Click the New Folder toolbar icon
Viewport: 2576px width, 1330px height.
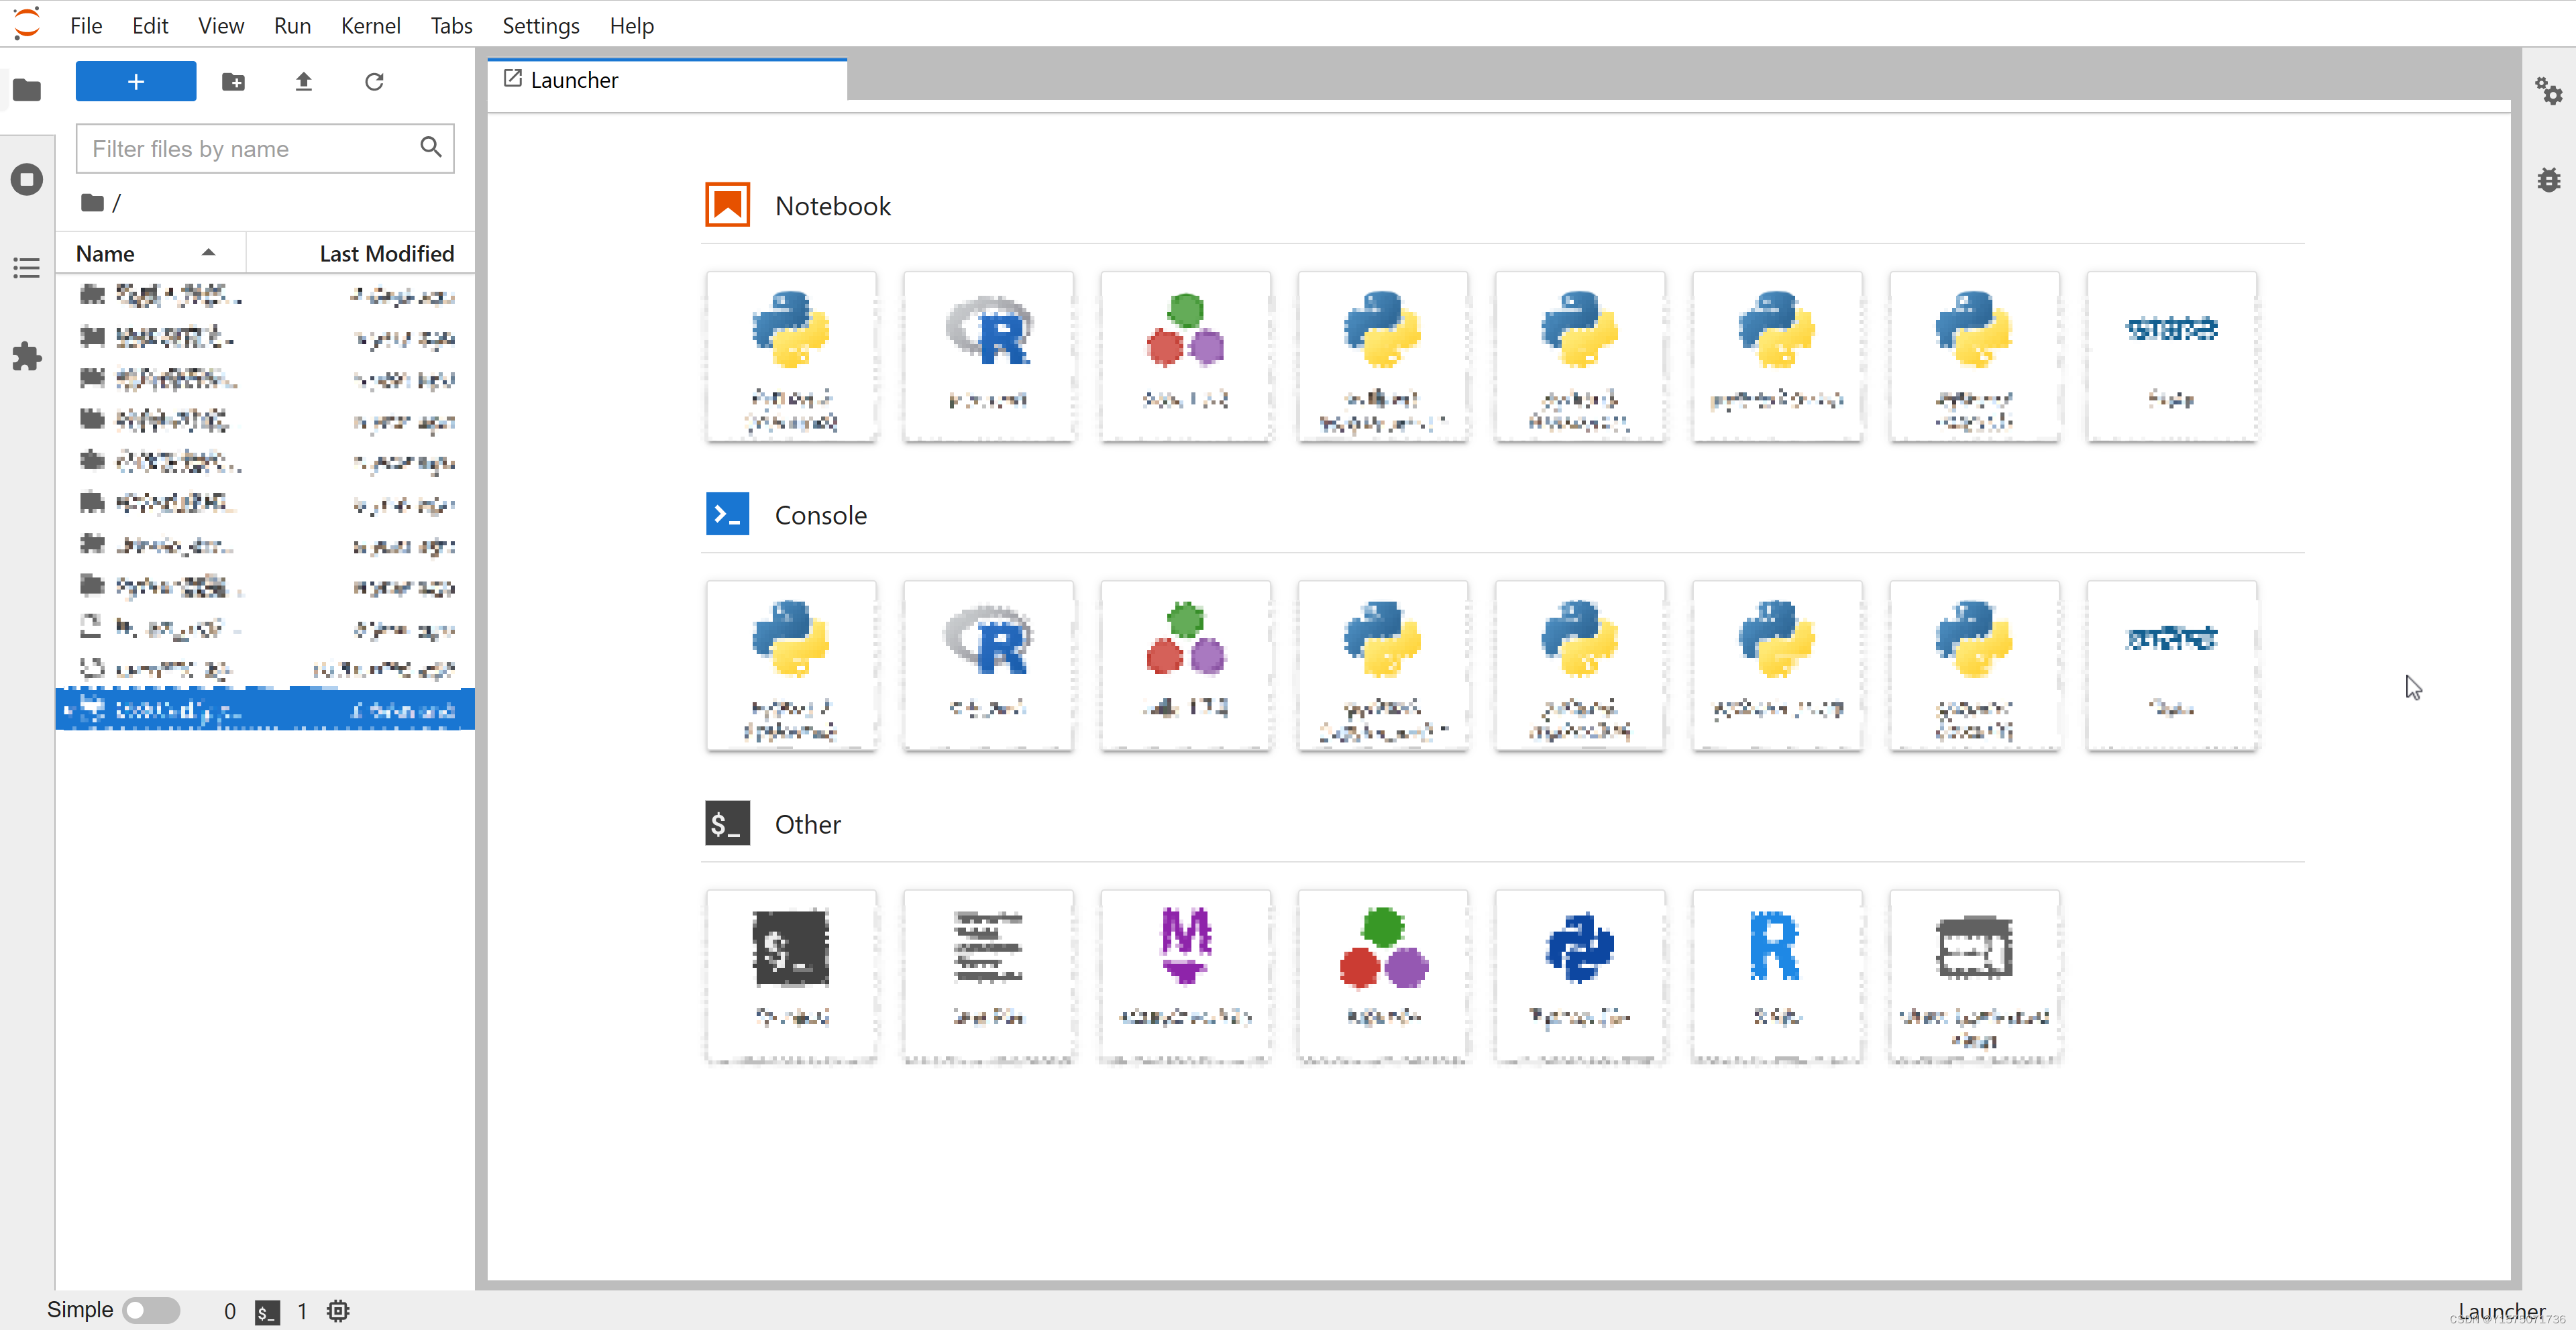click(233, 82)
